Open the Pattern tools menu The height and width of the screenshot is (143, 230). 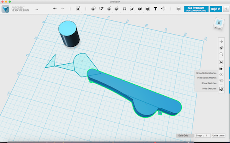pyautogui.click(x=124, y=9)
